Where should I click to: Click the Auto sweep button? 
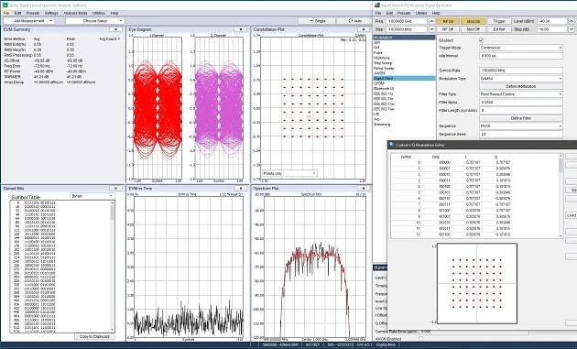(354, 21)
